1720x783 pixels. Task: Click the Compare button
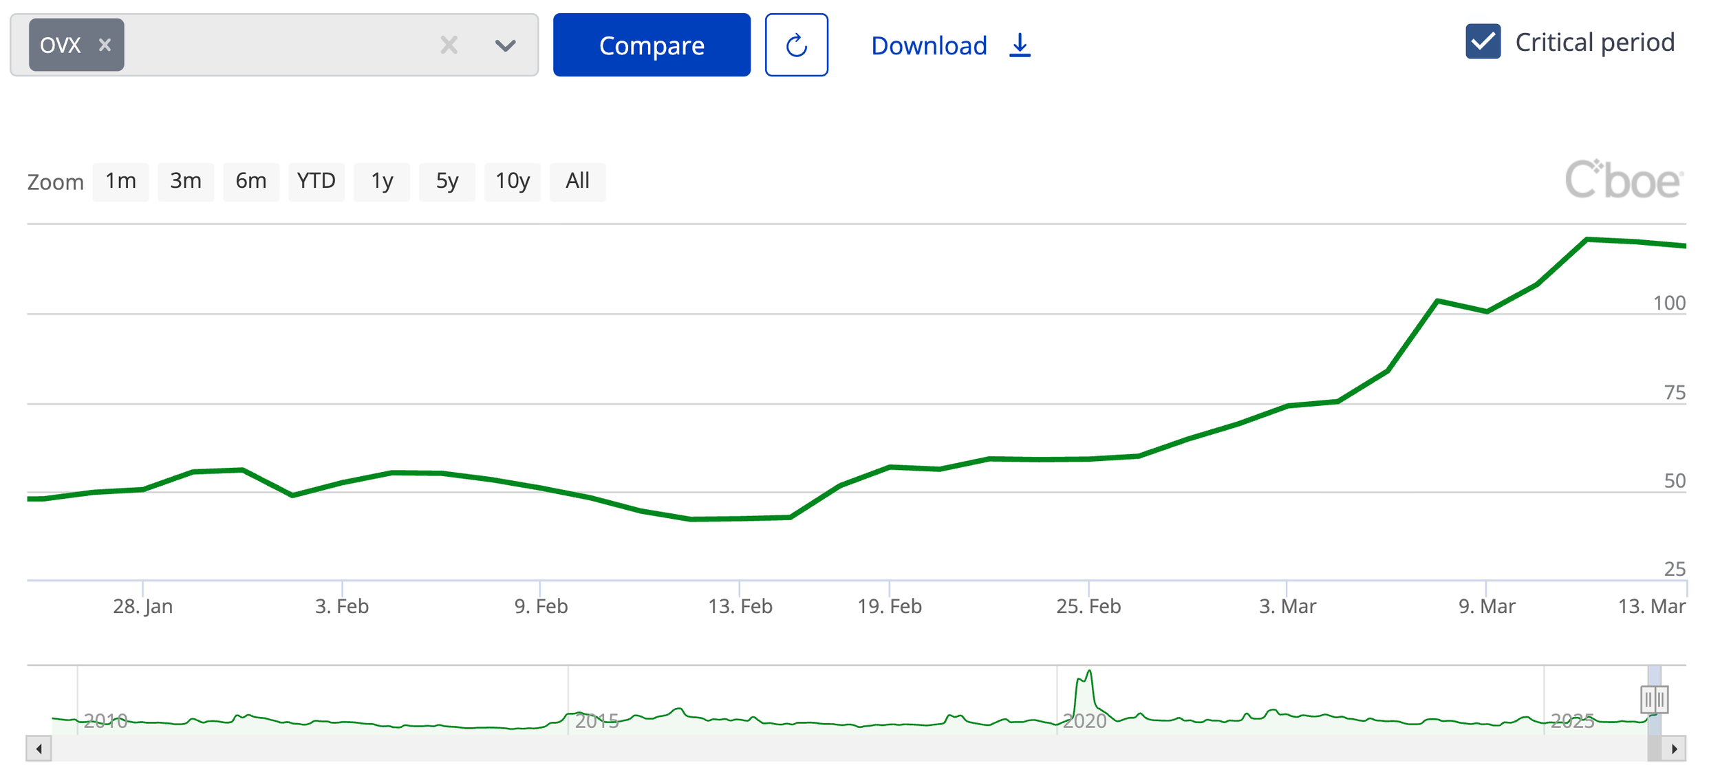pos(651,45)
